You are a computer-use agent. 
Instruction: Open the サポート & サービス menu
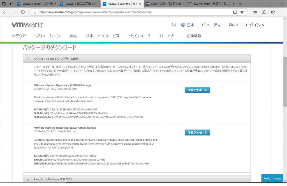(x=103, y=36)
